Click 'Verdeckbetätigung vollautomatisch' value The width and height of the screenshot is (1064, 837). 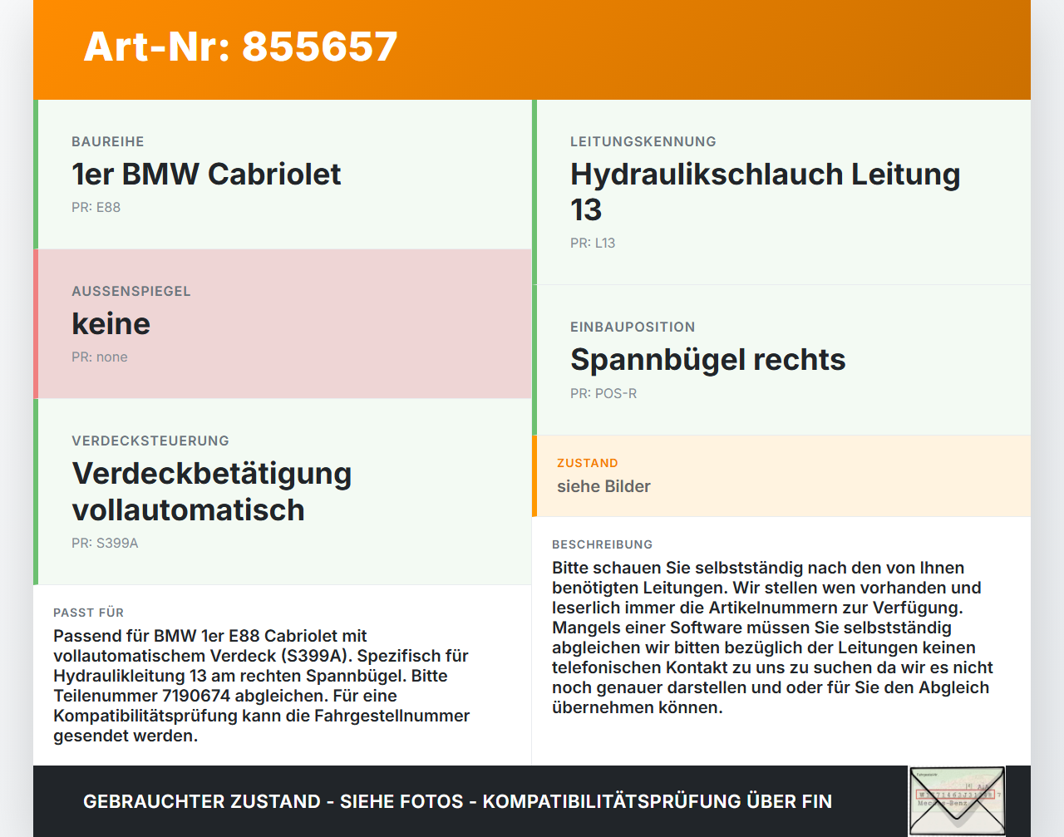[x=212, y=491]
